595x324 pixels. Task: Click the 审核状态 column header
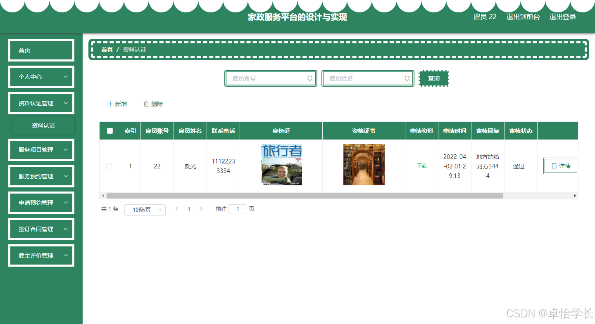(521, 131)
